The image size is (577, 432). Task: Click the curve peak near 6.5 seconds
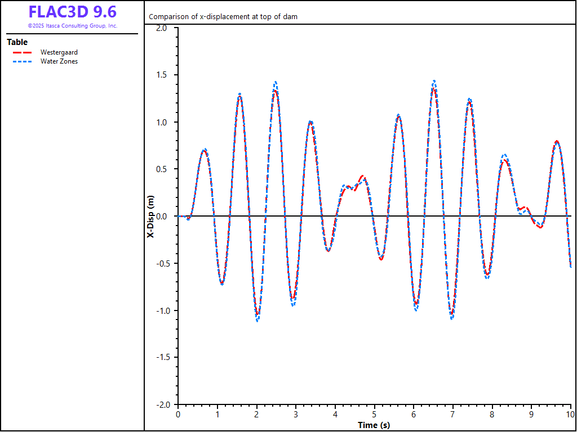click(434, 82)
